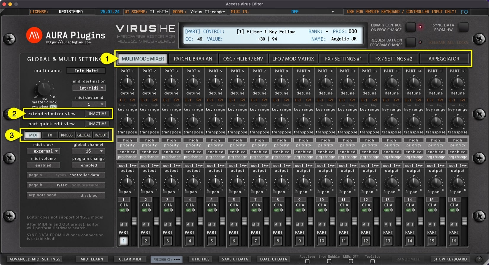
Task: Open the Arpeggiator tab
Action: point(444,59)
